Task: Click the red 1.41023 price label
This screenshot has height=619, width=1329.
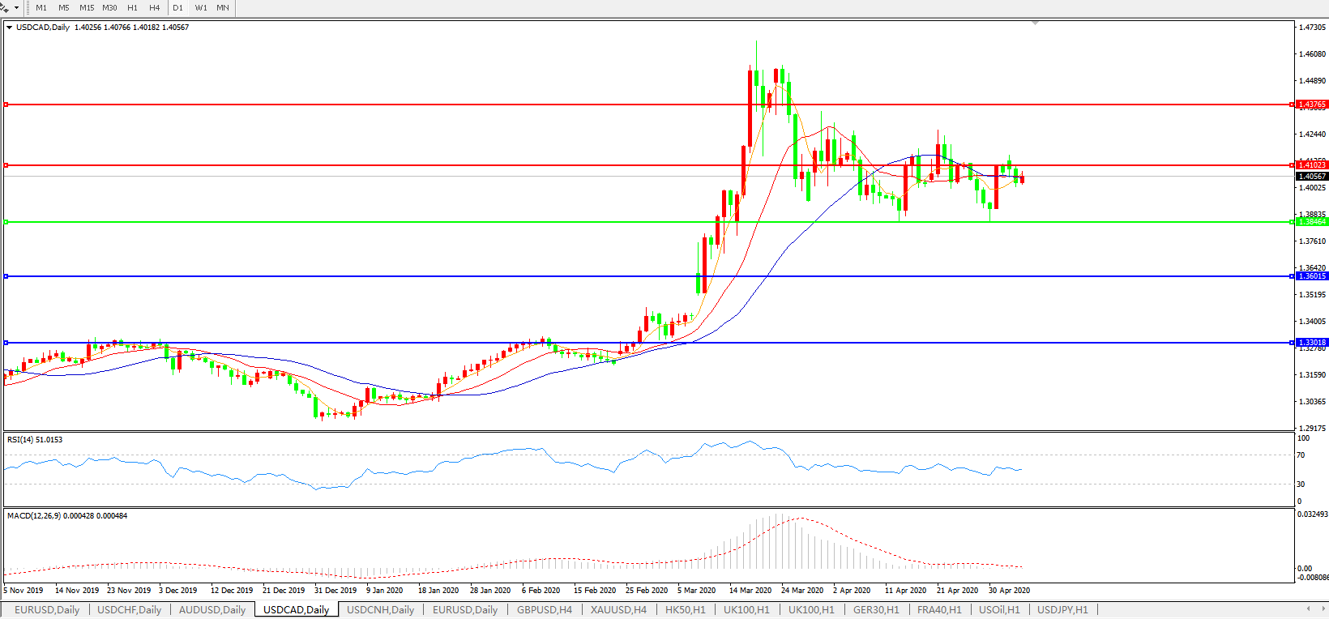Action: point(1311,165)
